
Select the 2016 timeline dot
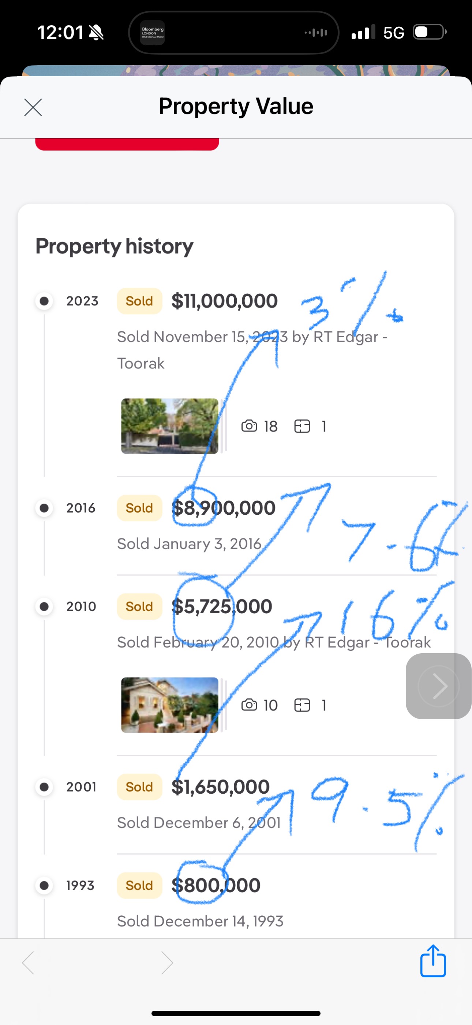(44, 508)
